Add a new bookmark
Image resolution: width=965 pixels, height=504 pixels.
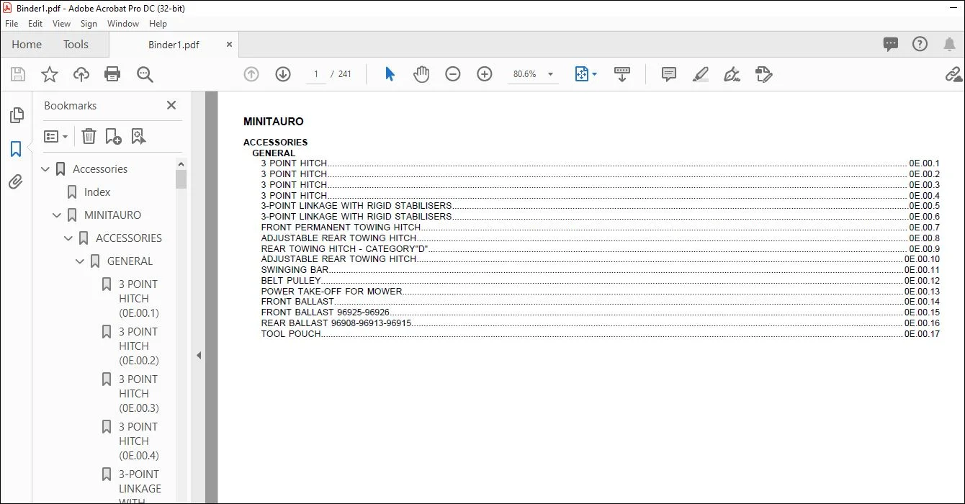coord(113,136)
